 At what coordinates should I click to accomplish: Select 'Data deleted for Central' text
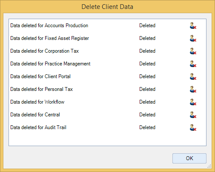point(35,115)
